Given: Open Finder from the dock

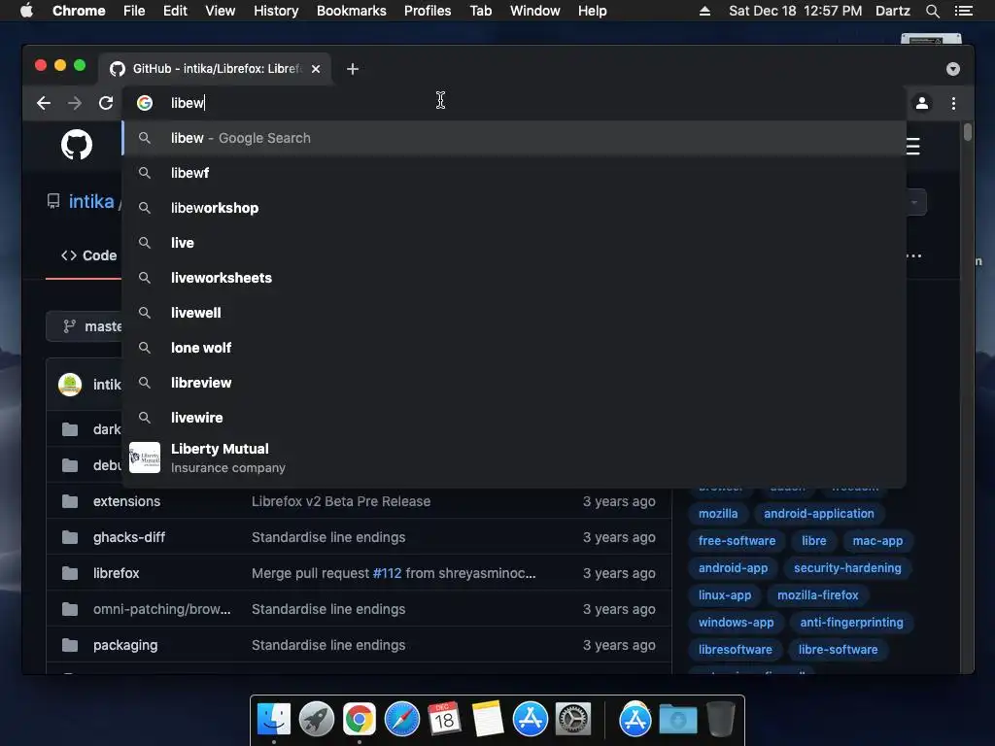Looking at the screenshot, I should click(x=273, y=720).
